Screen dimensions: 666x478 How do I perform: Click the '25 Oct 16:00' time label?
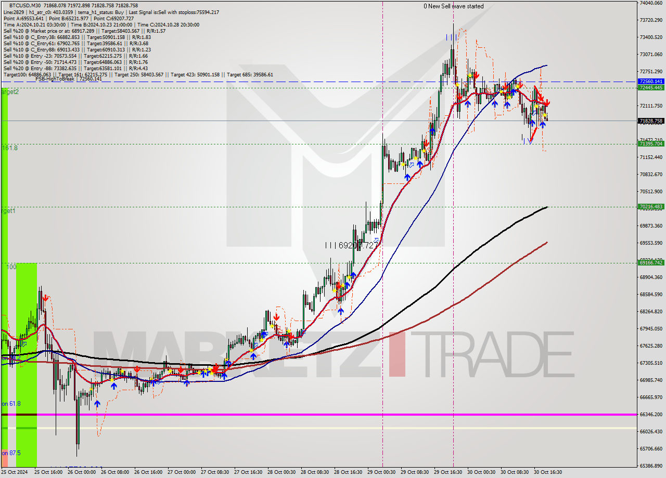48,473
